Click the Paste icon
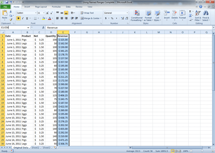 [x=5, y=13]
